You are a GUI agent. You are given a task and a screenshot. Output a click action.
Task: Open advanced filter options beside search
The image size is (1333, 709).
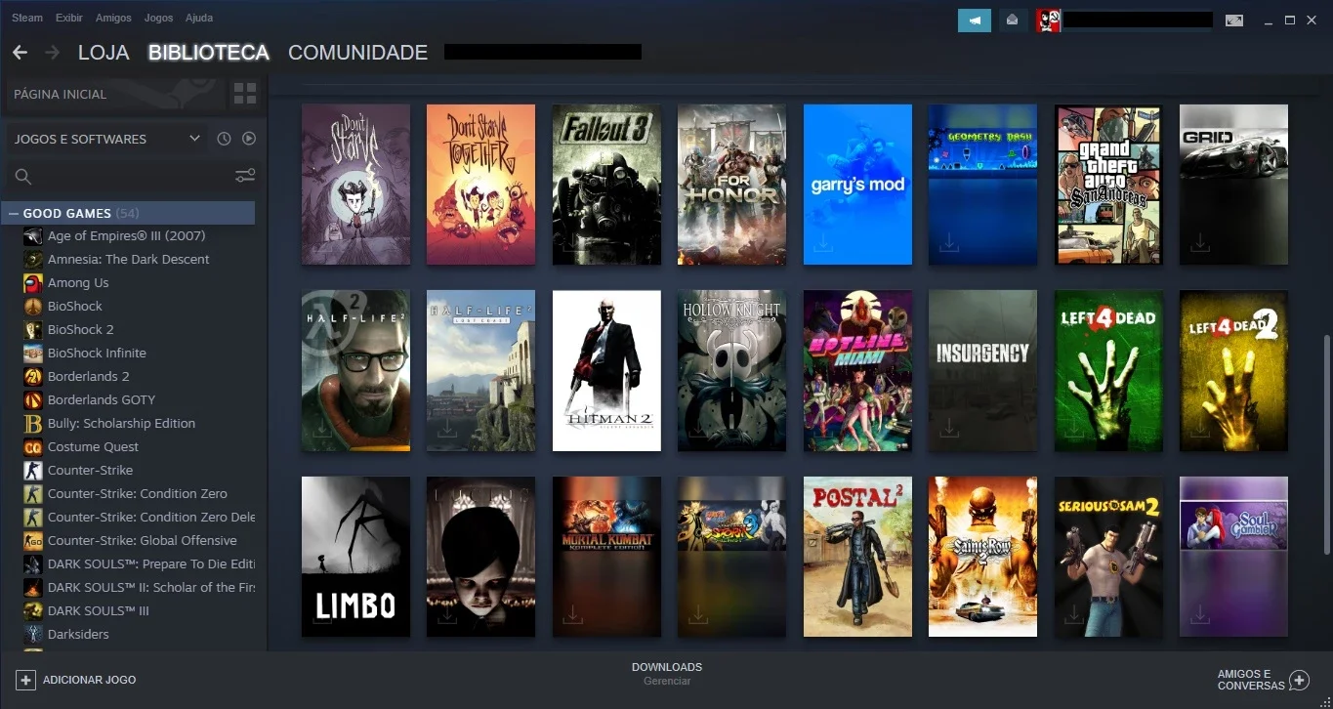pyautogui.click(x=245, y=176)
